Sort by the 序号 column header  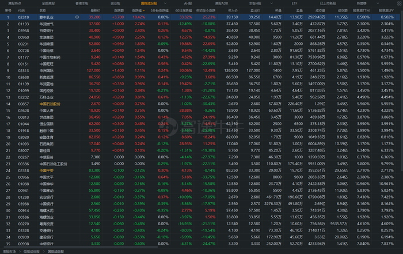click(x=8, y=10)
